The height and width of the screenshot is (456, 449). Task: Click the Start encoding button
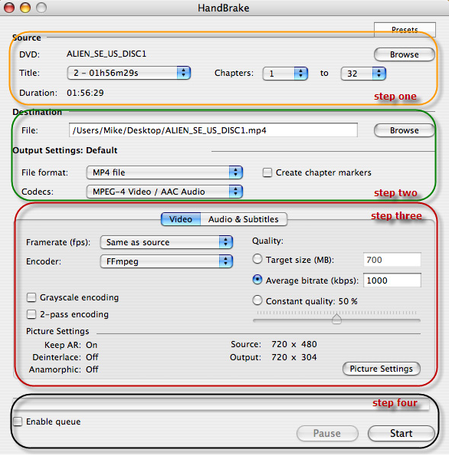point(401,433)
